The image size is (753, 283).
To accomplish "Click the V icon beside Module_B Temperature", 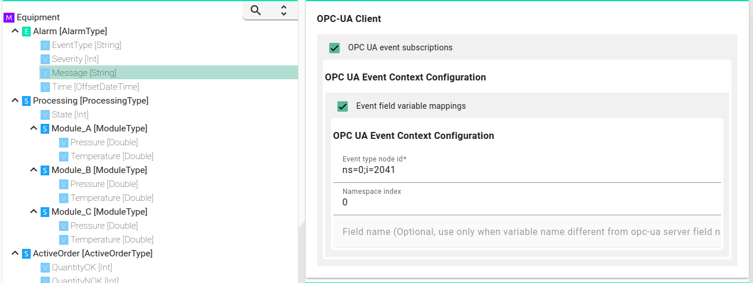I will (64, 198).
